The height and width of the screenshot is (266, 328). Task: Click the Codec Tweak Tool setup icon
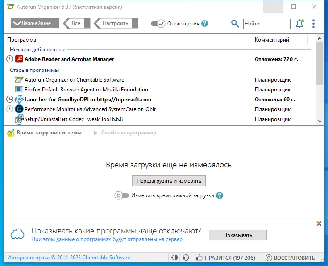point(19,119)
